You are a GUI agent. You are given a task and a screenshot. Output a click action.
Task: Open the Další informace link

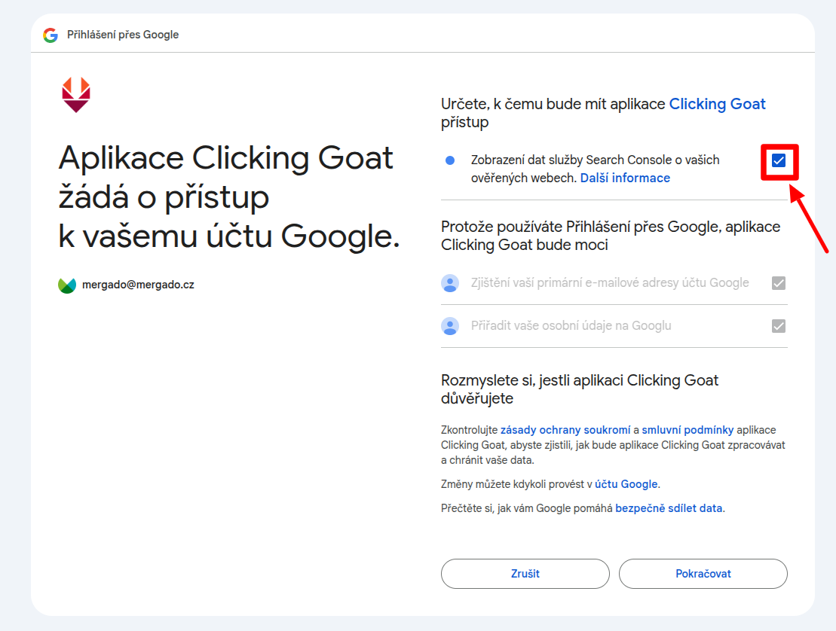625,178
